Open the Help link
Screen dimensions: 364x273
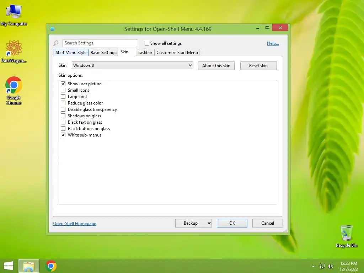273,43
